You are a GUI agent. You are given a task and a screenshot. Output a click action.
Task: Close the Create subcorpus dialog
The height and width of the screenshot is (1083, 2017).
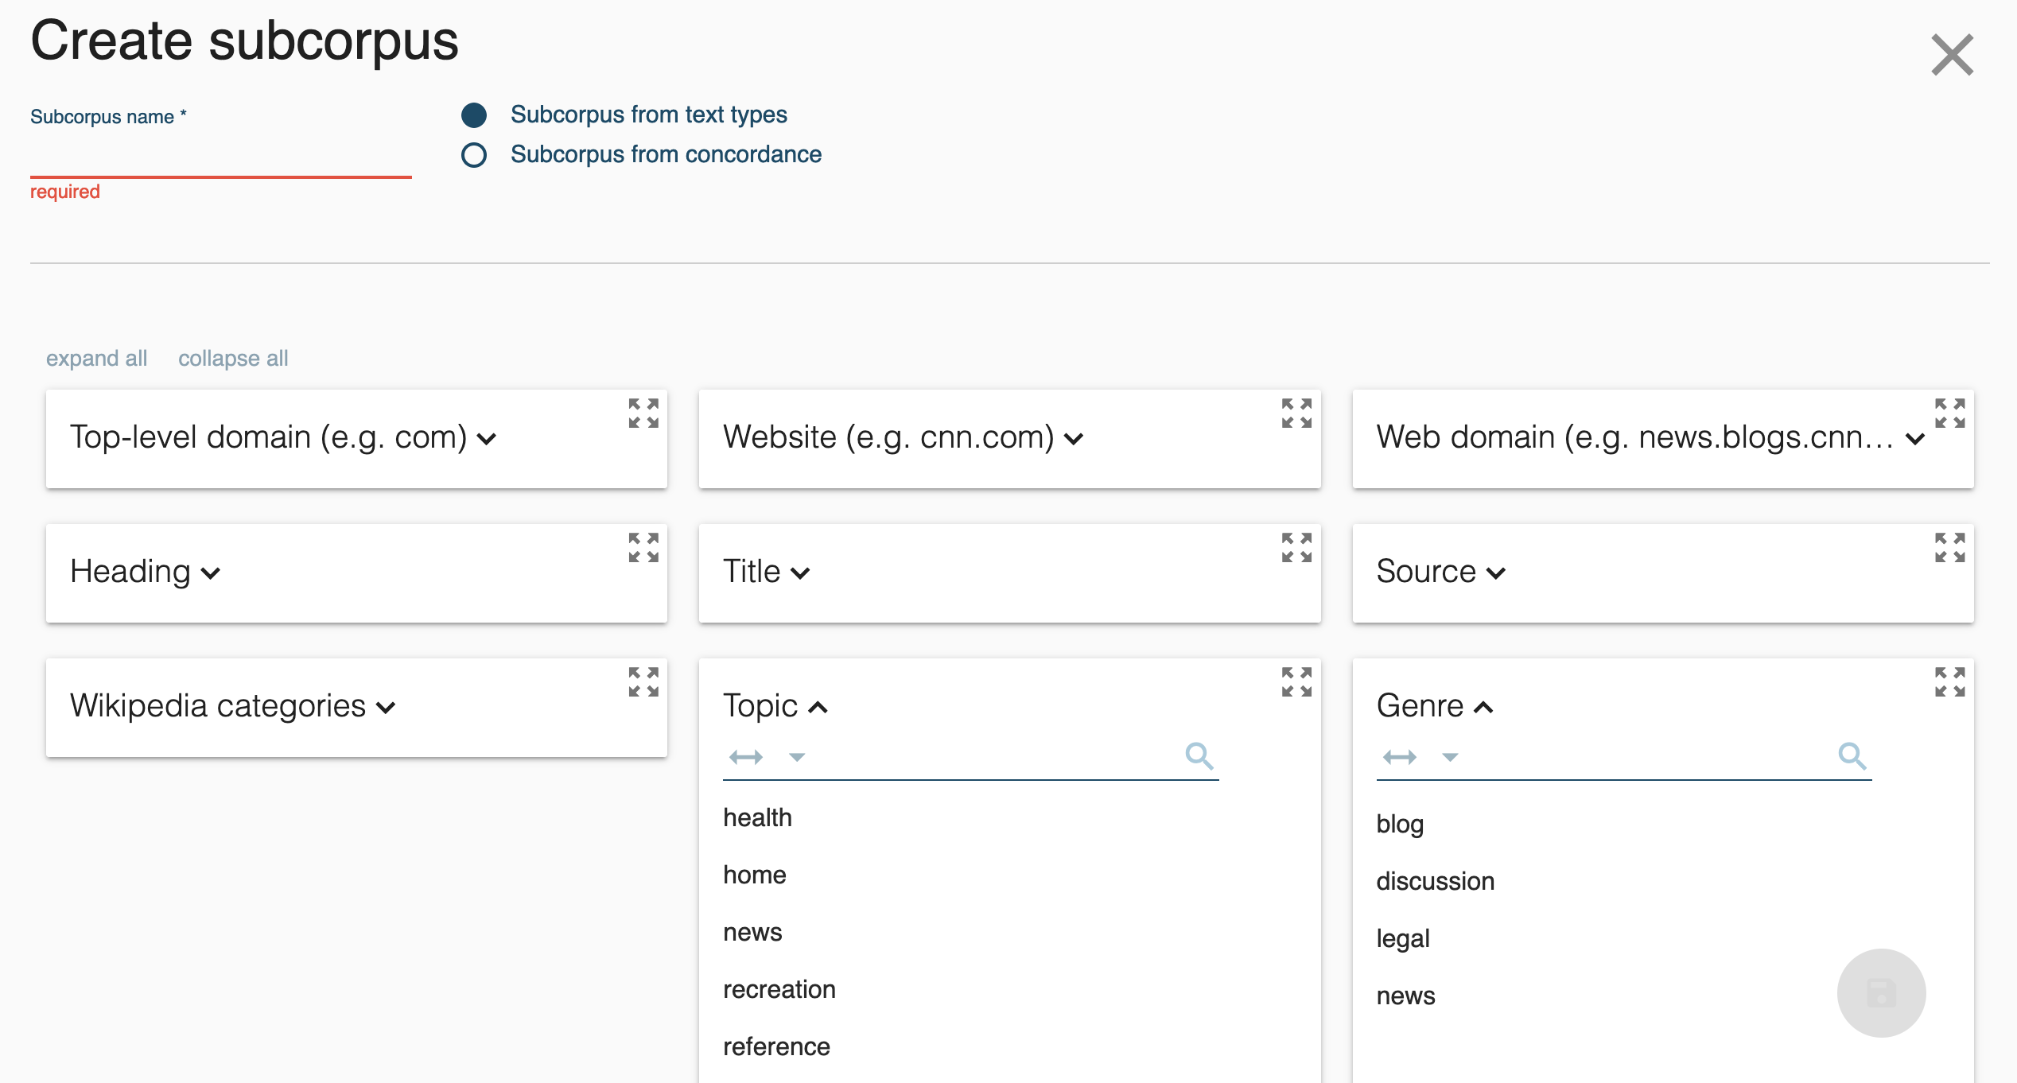coord(1953,55)
